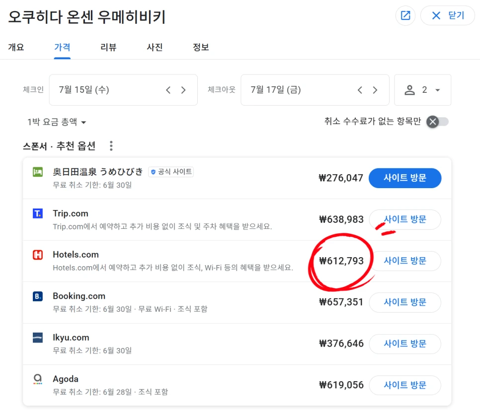Click the 奥日田温泉 うめひびき listing name
Screen dimensions: 480x417
[x=98, y=172]
